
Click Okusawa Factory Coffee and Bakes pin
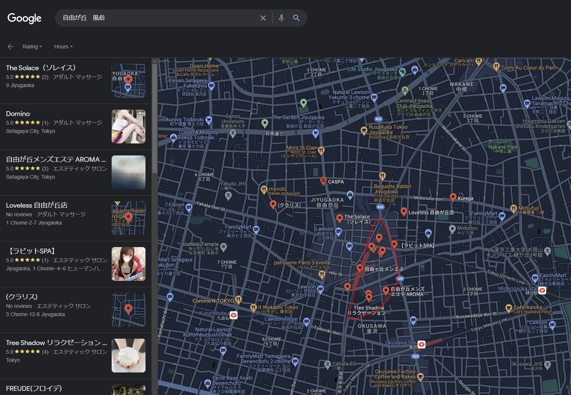[x=420, y=377]
